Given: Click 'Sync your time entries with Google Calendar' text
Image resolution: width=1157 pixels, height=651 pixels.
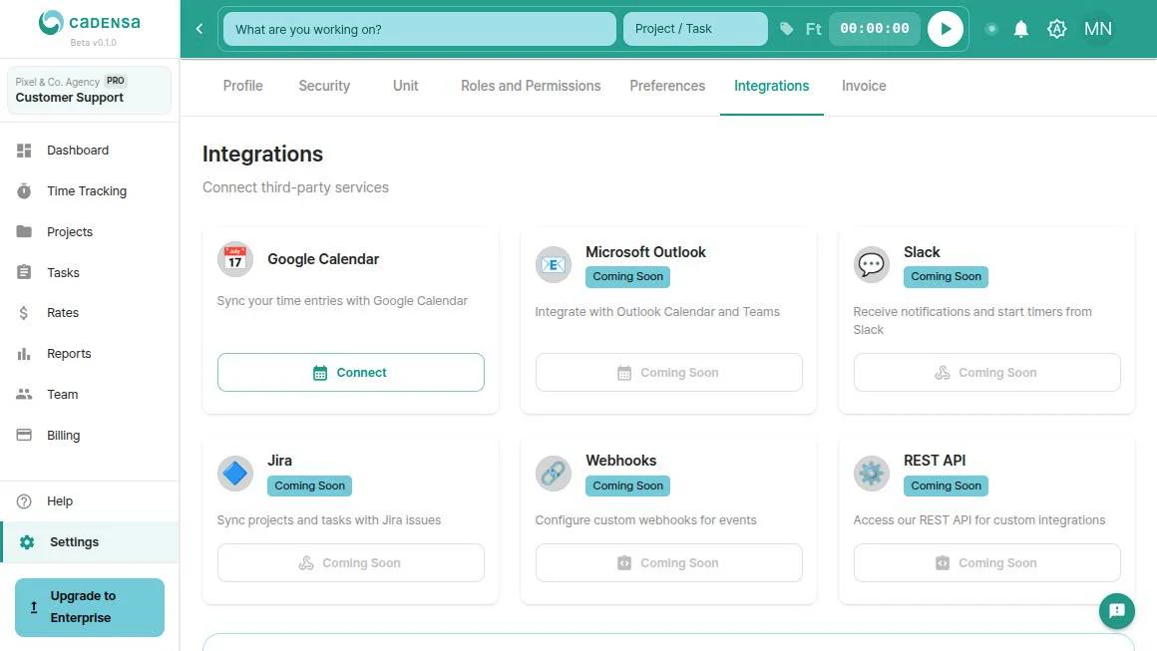Looking at the screenshot, I should [342, 301].
